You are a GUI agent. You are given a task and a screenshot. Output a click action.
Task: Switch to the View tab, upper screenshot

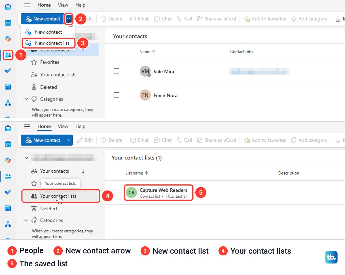[63, 5]
